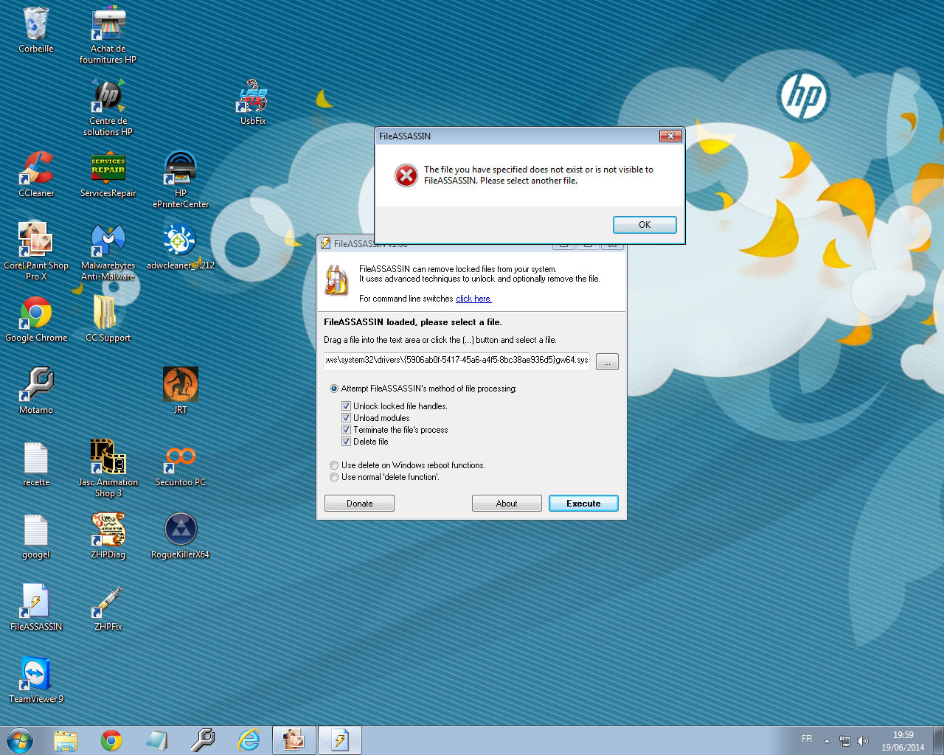Launch JRT desktop icon
The width and height of the screenshot is (944, 755).
pos(181,392)
